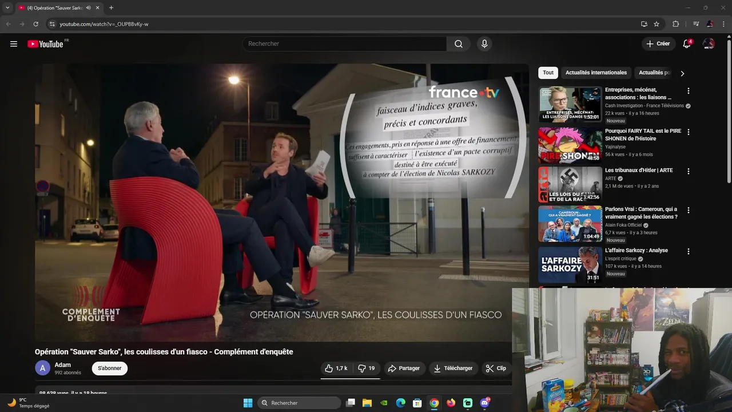This screenshot has width=732, height=412.
Task: Mute the tab via speaker icon
Action: [x=88, y=8]
